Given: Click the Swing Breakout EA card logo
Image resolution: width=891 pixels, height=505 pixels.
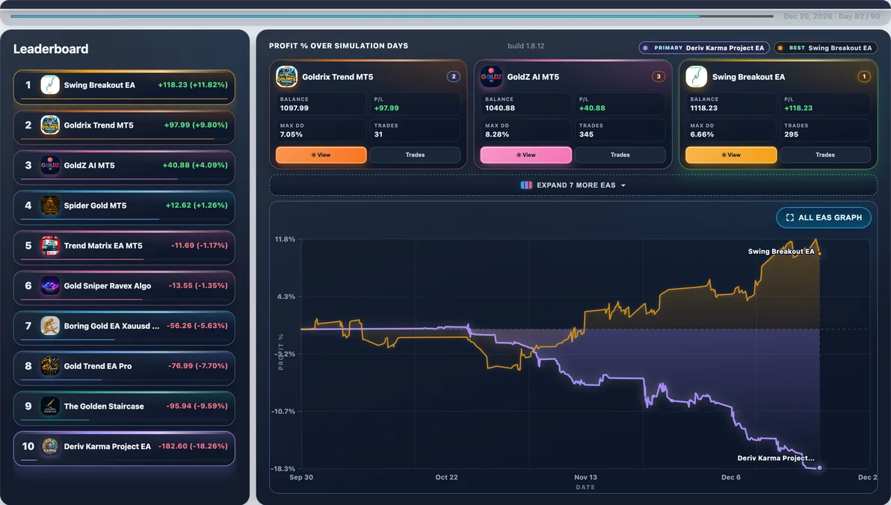Looking at the screenshot, I should [697, 77].
